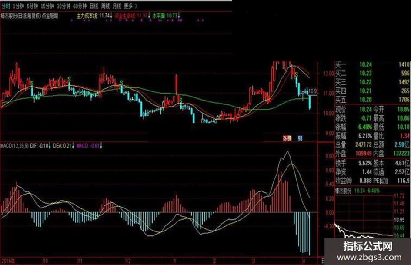
Task: Switch to the 分时 intraday tab
Action: click(6, 6)
